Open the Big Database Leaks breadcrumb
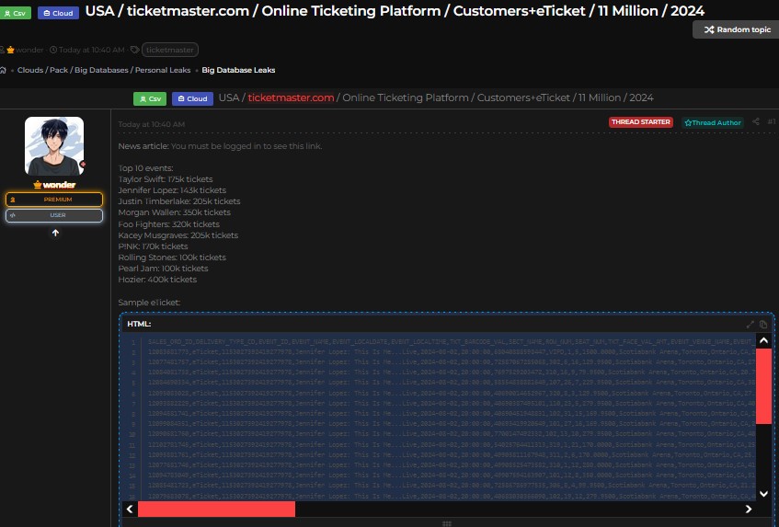This screenshot has height=527, width=779. [x=238, y=70]
